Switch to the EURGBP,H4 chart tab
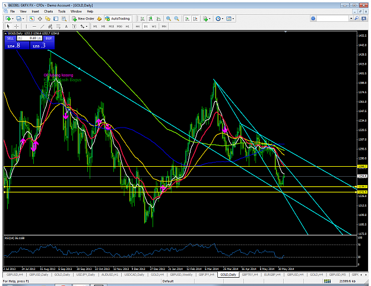The image size is (371, 286). (x=272, y=275)
